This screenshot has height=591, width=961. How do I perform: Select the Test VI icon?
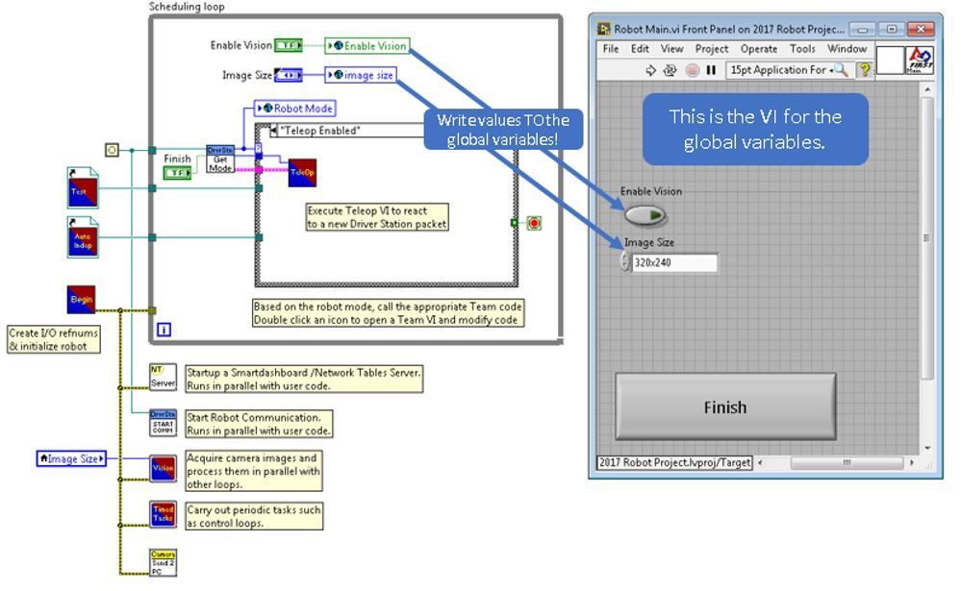(83, 188)
